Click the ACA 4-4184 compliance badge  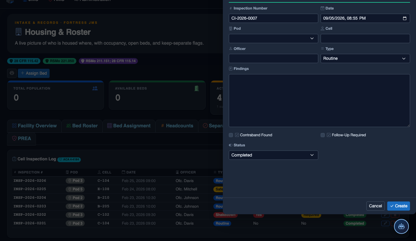click(x=69, y=159)
